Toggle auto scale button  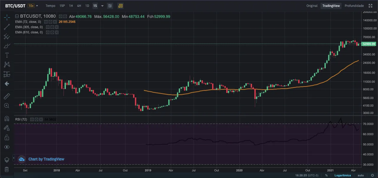tap(361, 175)
